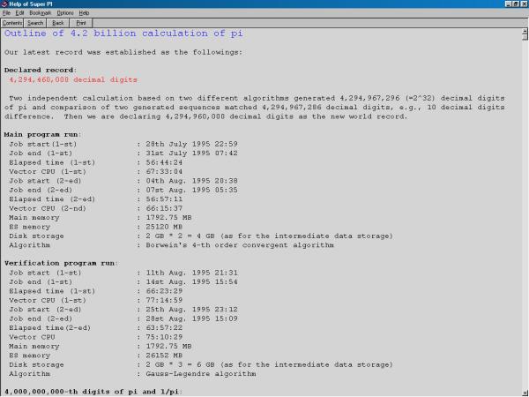Viewport: 529px width, 397px height.
Task: Open the Options menu
Action: 65,13
